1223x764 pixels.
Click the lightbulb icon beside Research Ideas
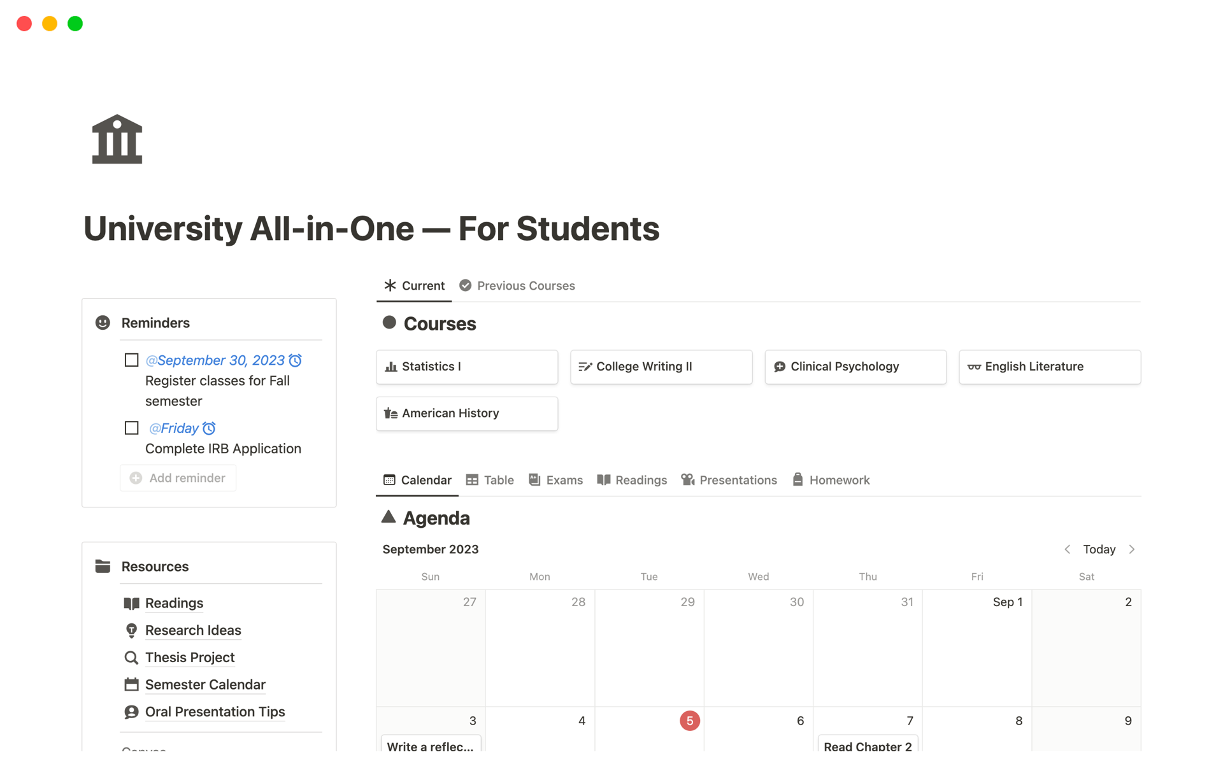[x=131, y=630]
